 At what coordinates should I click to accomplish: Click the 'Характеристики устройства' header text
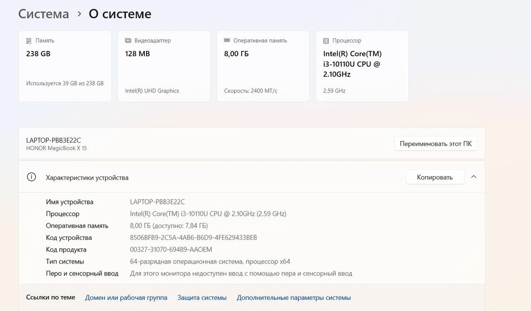pyautogui.click(x=87, y=177)
